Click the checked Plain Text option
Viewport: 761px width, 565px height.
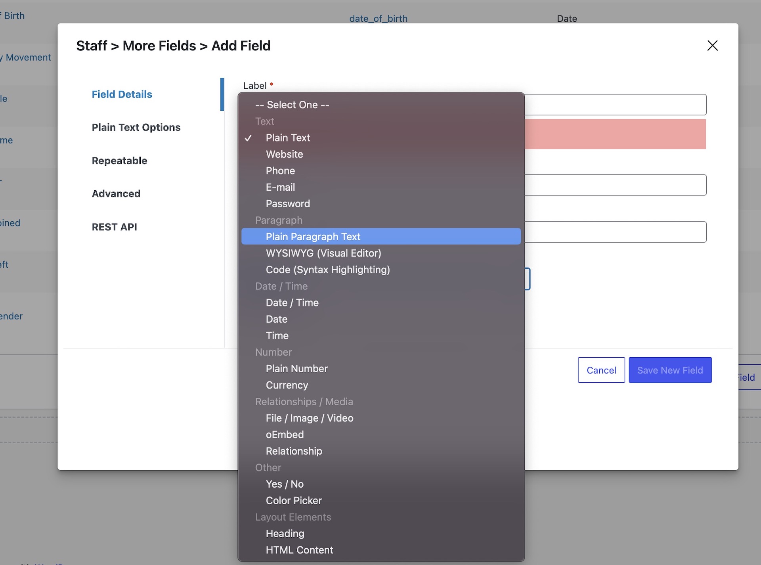pos(288,138)
